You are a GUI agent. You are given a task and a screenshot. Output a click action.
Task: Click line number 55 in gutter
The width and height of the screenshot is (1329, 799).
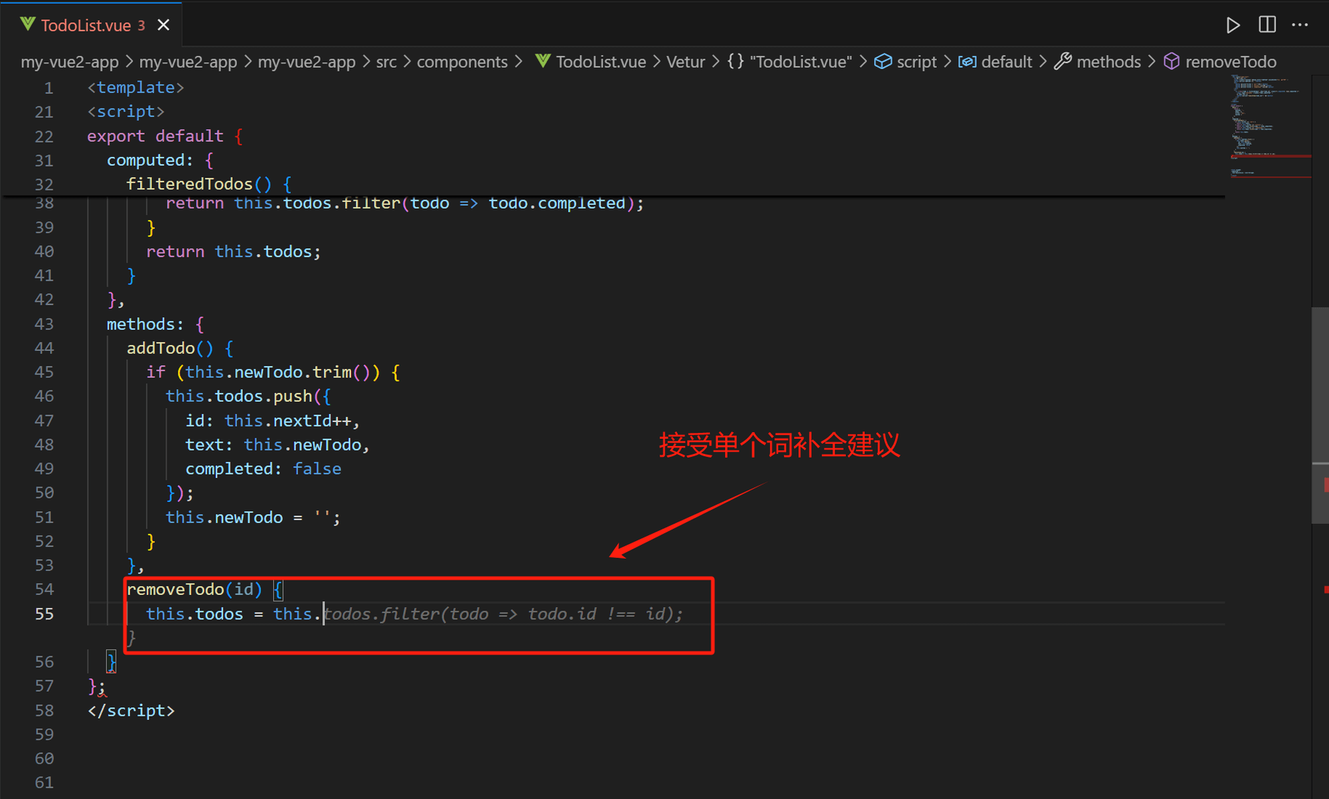pos(45,614)
